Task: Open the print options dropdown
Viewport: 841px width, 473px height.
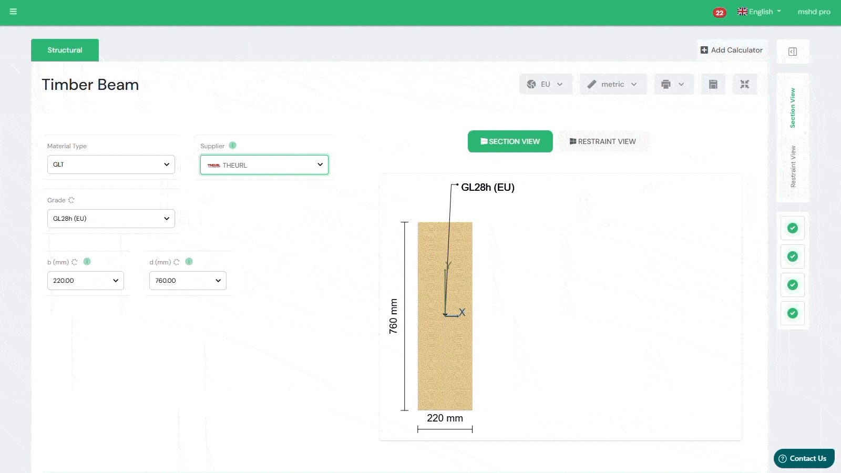Action: 673,84
